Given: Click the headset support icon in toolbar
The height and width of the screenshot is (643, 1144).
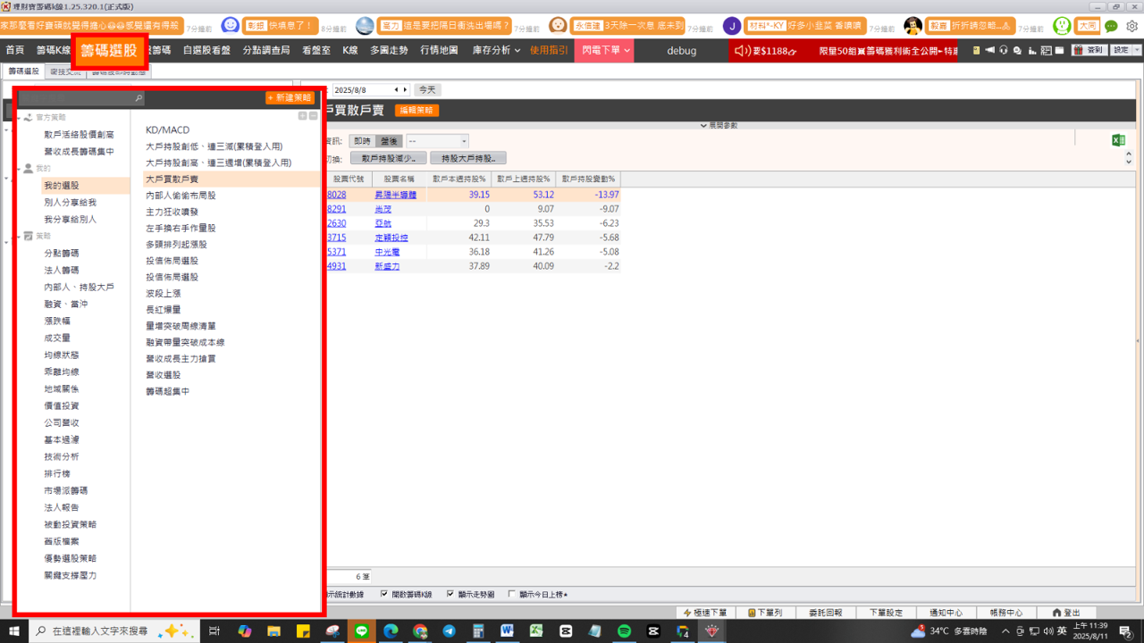Looking at the screenshot, I should point(1004,50).
